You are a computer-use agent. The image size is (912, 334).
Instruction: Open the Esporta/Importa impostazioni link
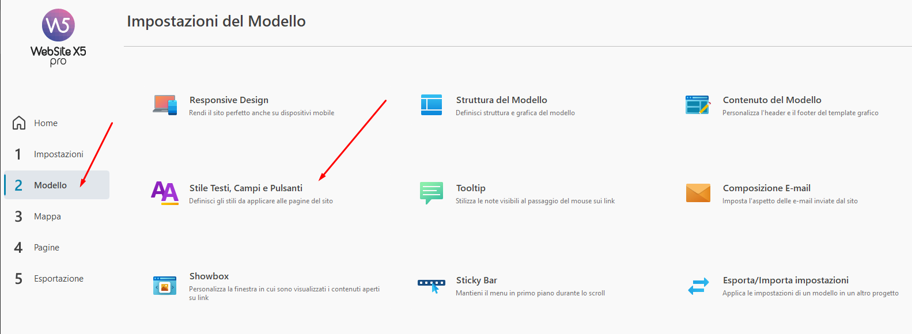[x=785, y=280]
